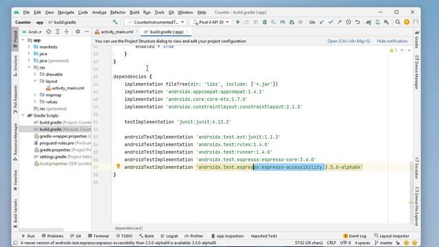Open the CounterInstrumentedT... run configuration dropdown
439x247 pixels.
click(x=156, y=22)
